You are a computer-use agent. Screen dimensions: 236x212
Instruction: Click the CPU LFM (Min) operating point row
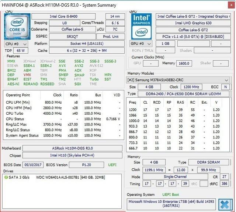click(63, 102)
